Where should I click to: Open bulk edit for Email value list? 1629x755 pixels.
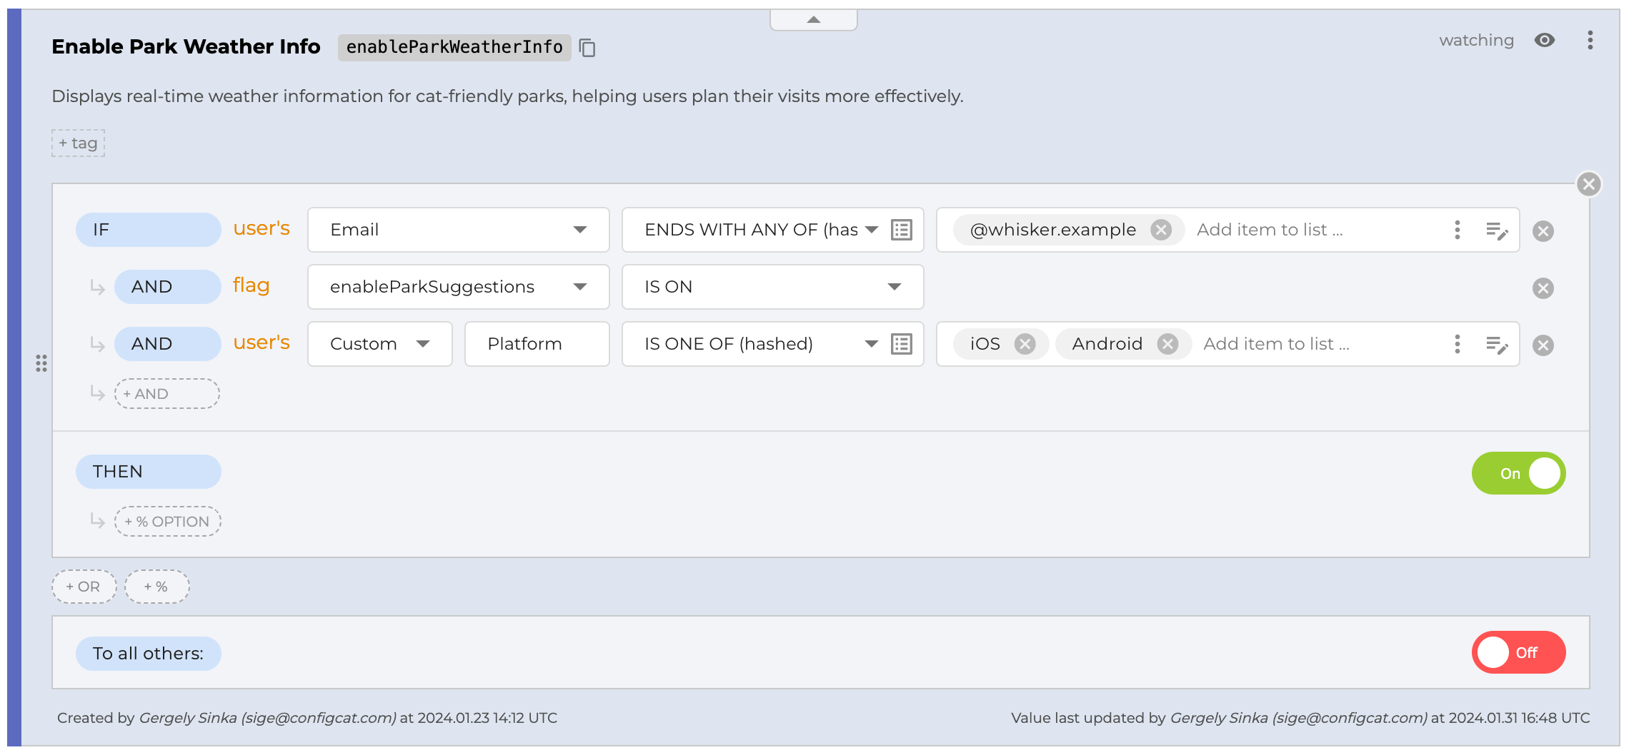click(x=1496, y=230)
